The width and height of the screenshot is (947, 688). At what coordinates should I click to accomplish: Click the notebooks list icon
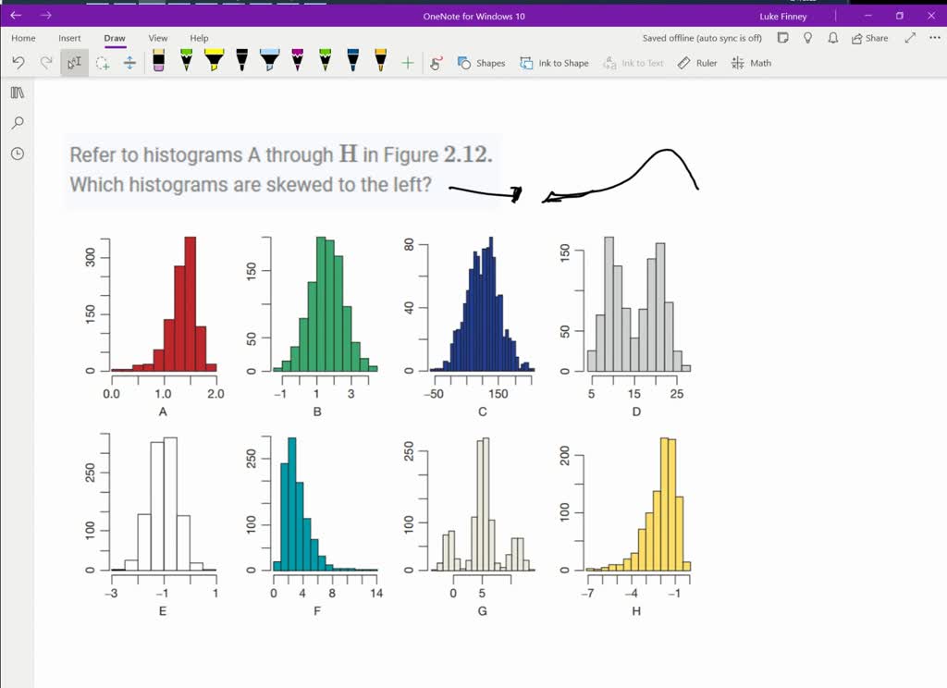[16, 93]
